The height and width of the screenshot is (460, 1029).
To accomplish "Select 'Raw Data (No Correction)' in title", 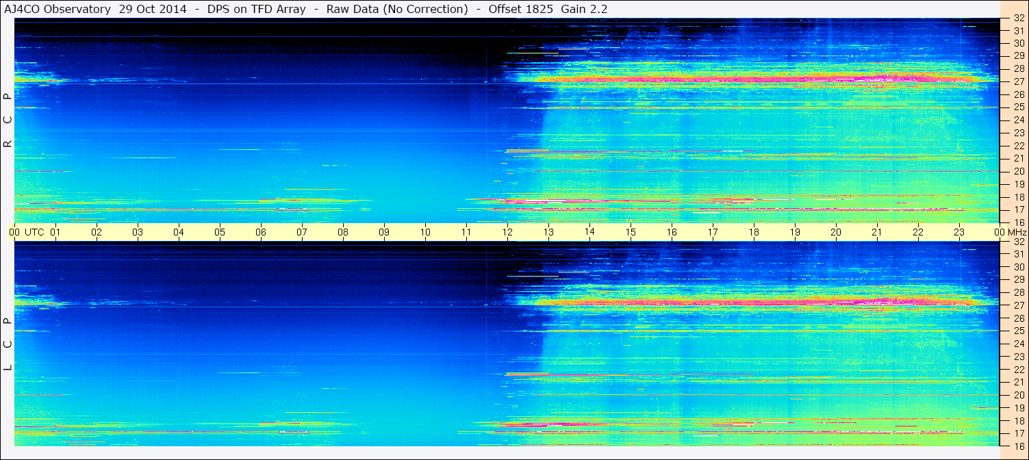I will tap(397, 9).
